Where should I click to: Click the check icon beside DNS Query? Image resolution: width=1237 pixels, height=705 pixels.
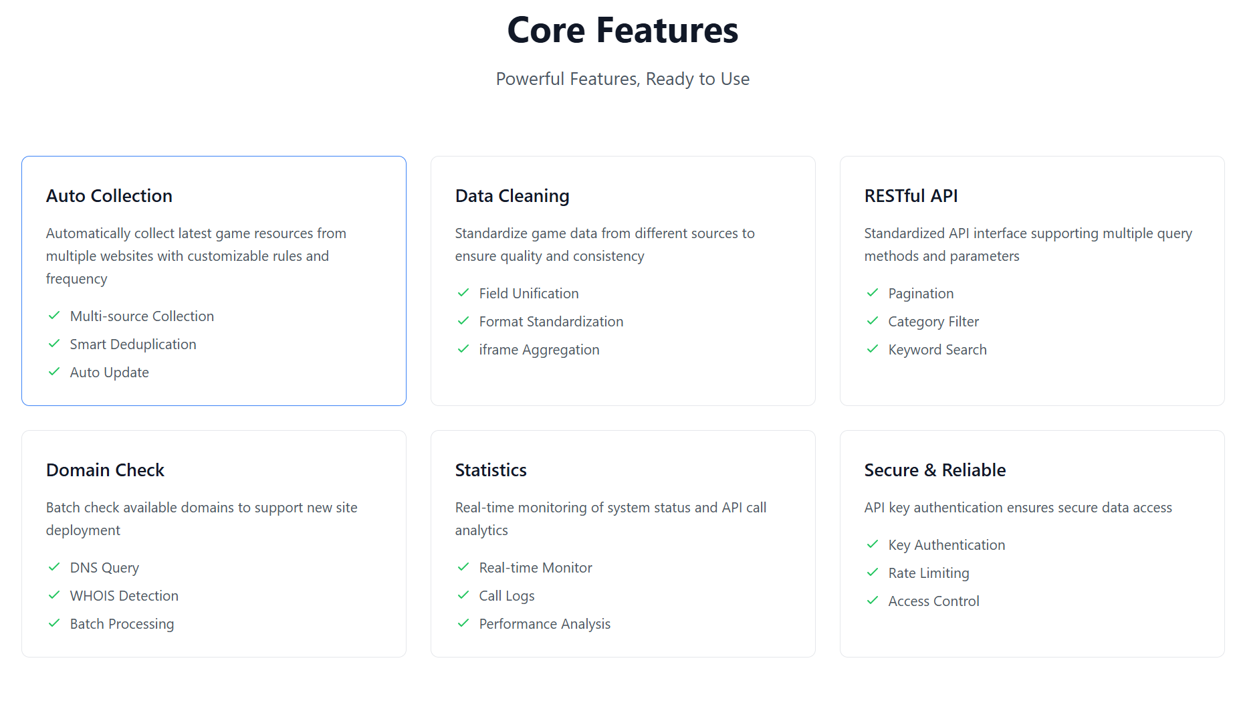click(x=54, y=567)
